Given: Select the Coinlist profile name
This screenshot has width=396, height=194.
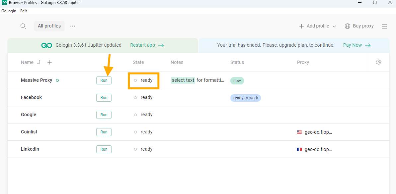Looking at the screenshot, I should (x=29, y=132).
